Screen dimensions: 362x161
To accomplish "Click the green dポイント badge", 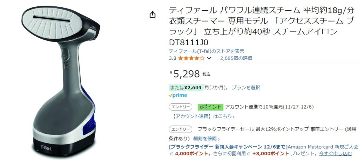I will [x=210, y=107].
